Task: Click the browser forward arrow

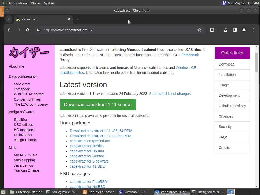Action: [19, 30]
